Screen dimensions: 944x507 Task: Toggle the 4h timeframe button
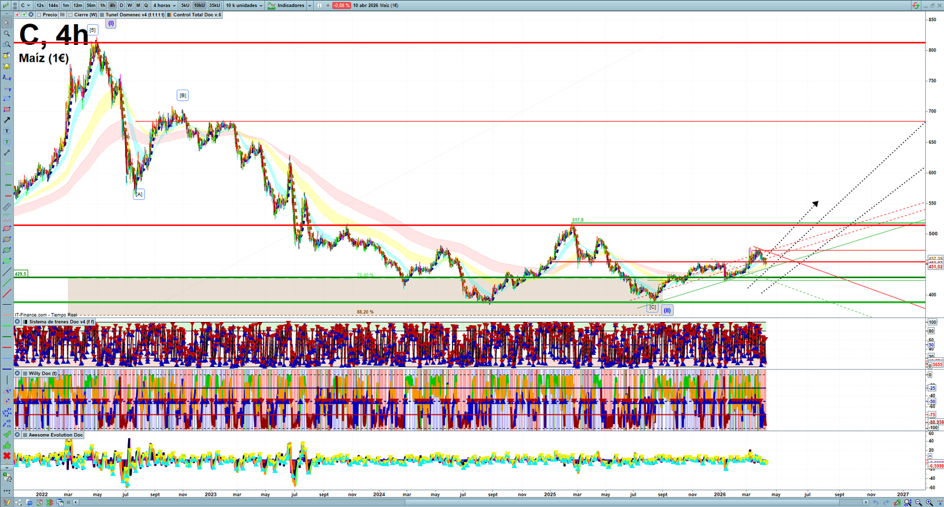point(112,5)
